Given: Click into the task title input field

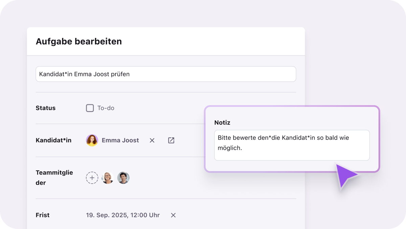Looking at the screenshot, I should point(166,74).
